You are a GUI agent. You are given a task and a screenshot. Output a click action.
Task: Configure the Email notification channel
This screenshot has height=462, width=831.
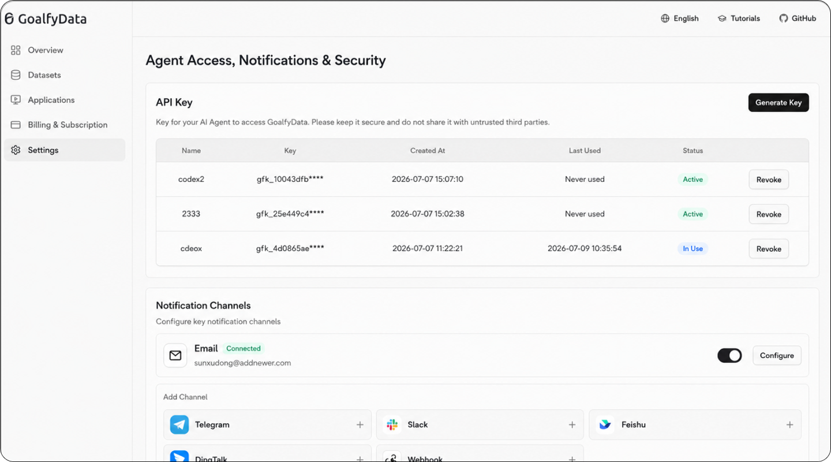tap(777, 356)
